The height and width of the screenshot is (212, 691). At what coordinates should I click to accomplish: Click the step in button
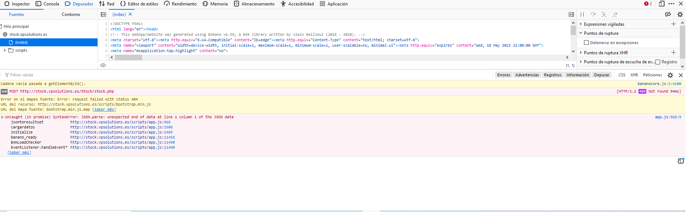(604, 14)
